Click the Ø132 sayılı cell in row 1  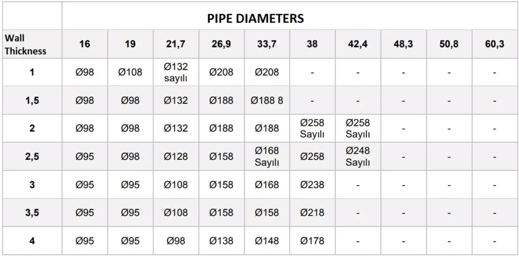pos(176,72)
